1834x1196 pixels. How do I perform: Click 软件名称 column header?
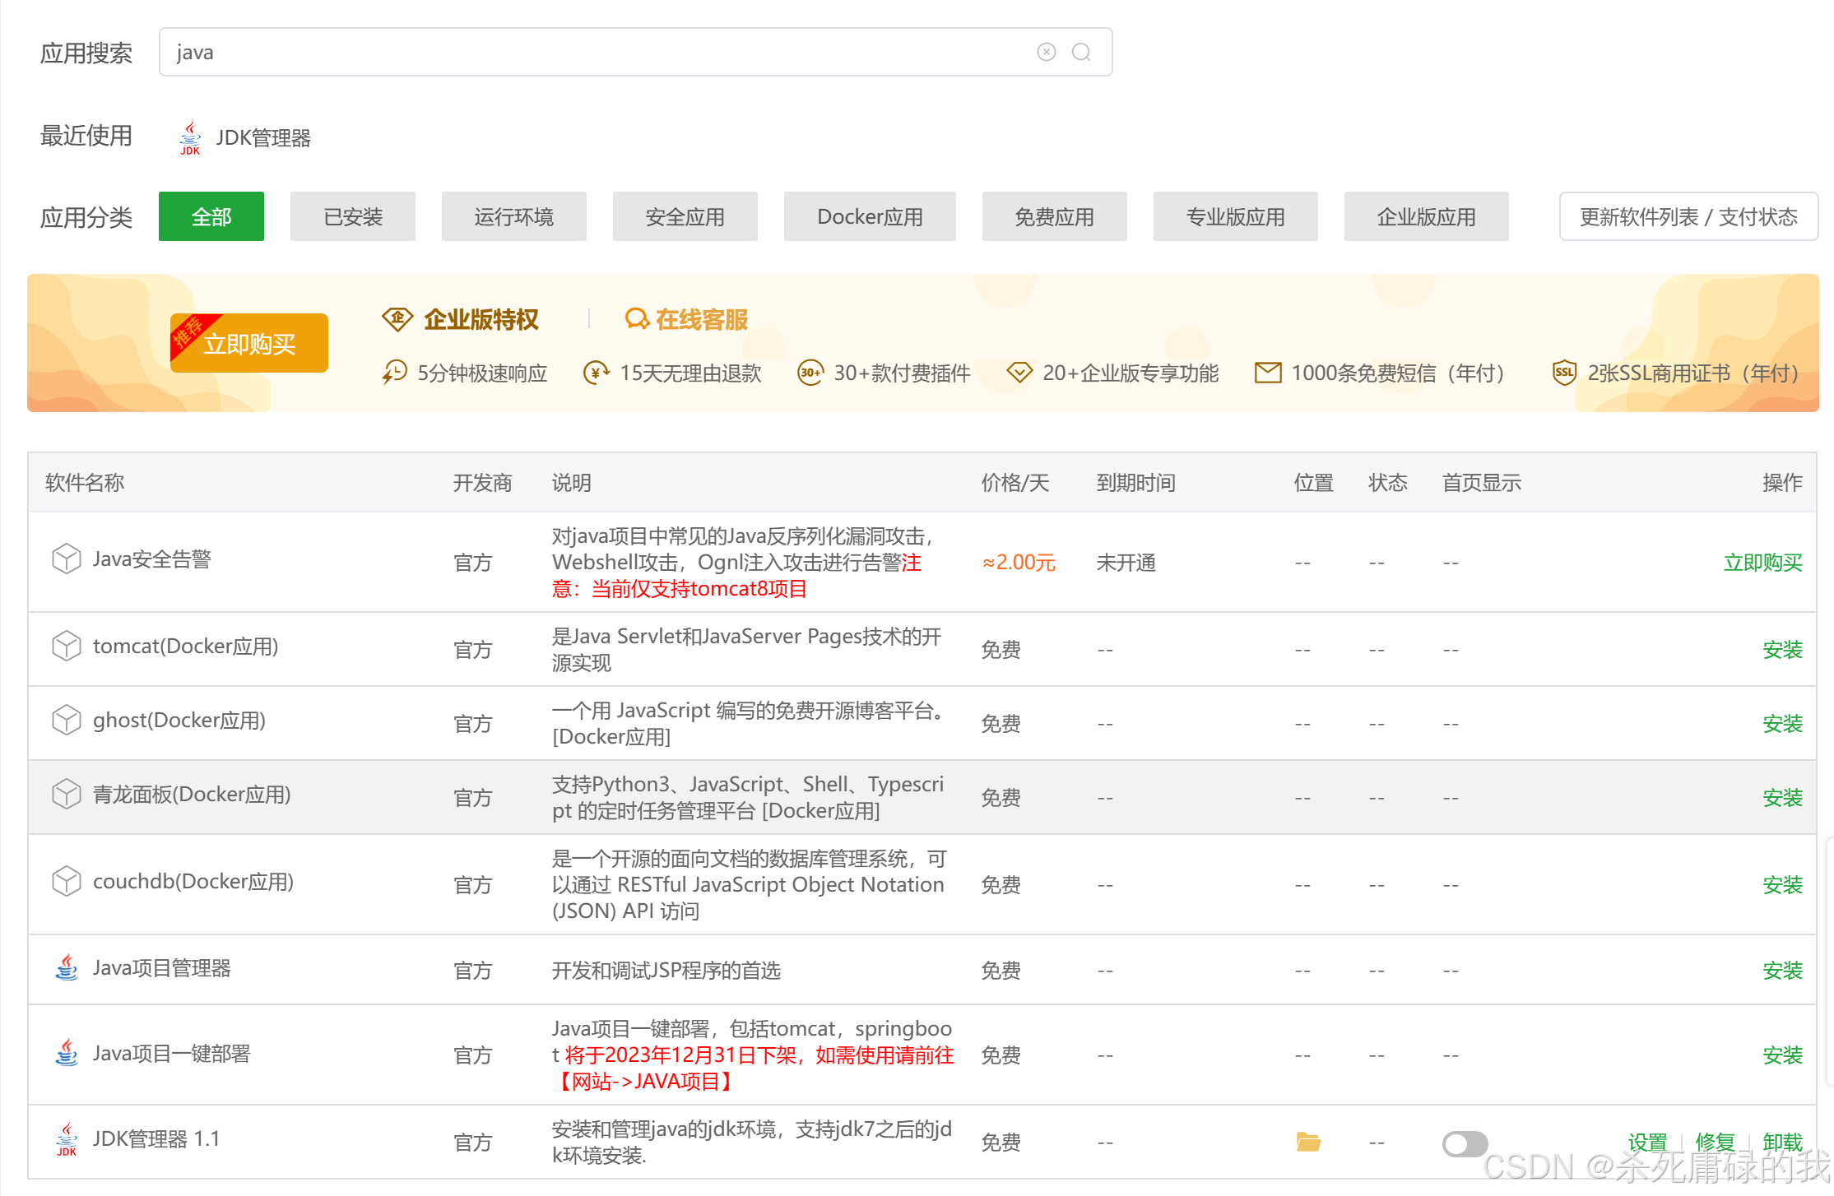click(x=85, y=483)
